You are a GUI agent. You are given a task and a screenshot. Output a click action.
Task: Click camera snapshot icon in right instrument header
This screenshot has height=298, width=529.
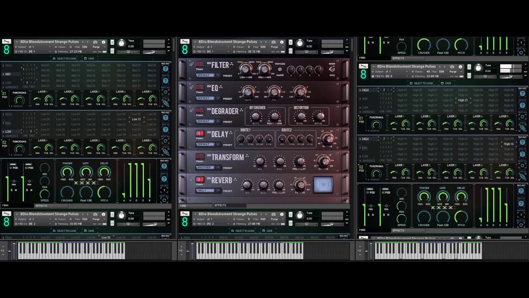pos(452,67)
